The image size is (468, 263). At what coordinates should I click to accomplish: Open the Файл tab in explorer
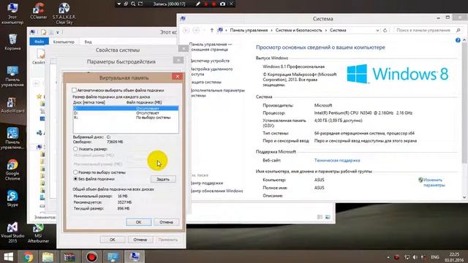(39, 42)
